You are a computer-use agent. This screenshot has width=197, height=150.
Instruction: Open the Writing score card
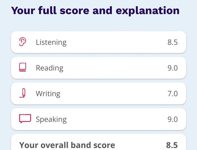point(98,93)
